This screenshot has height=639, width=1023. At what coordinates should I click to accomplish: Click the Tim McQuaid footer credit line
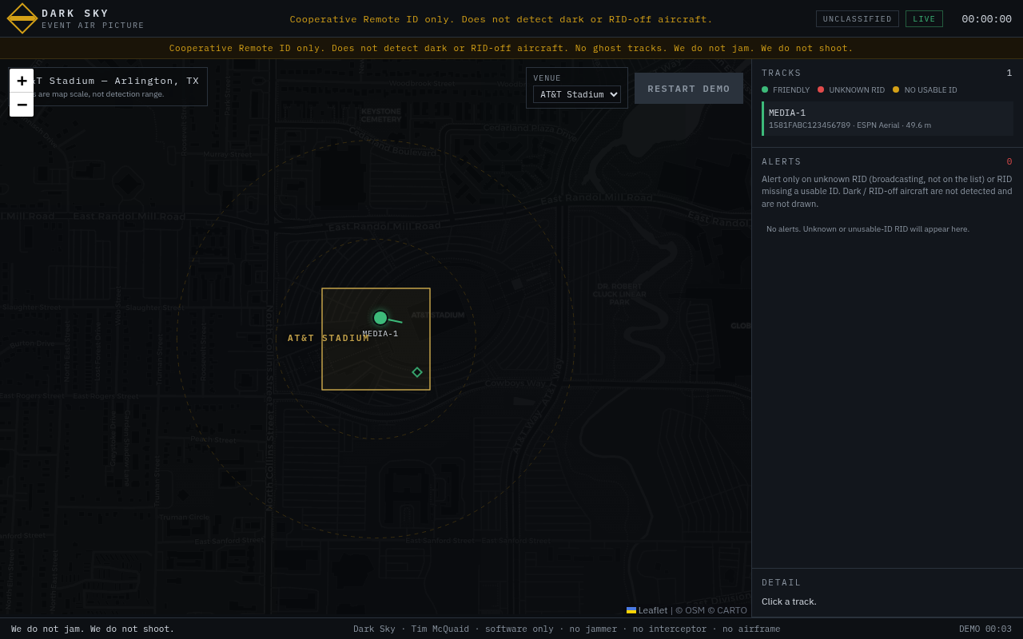coord(567,629)
